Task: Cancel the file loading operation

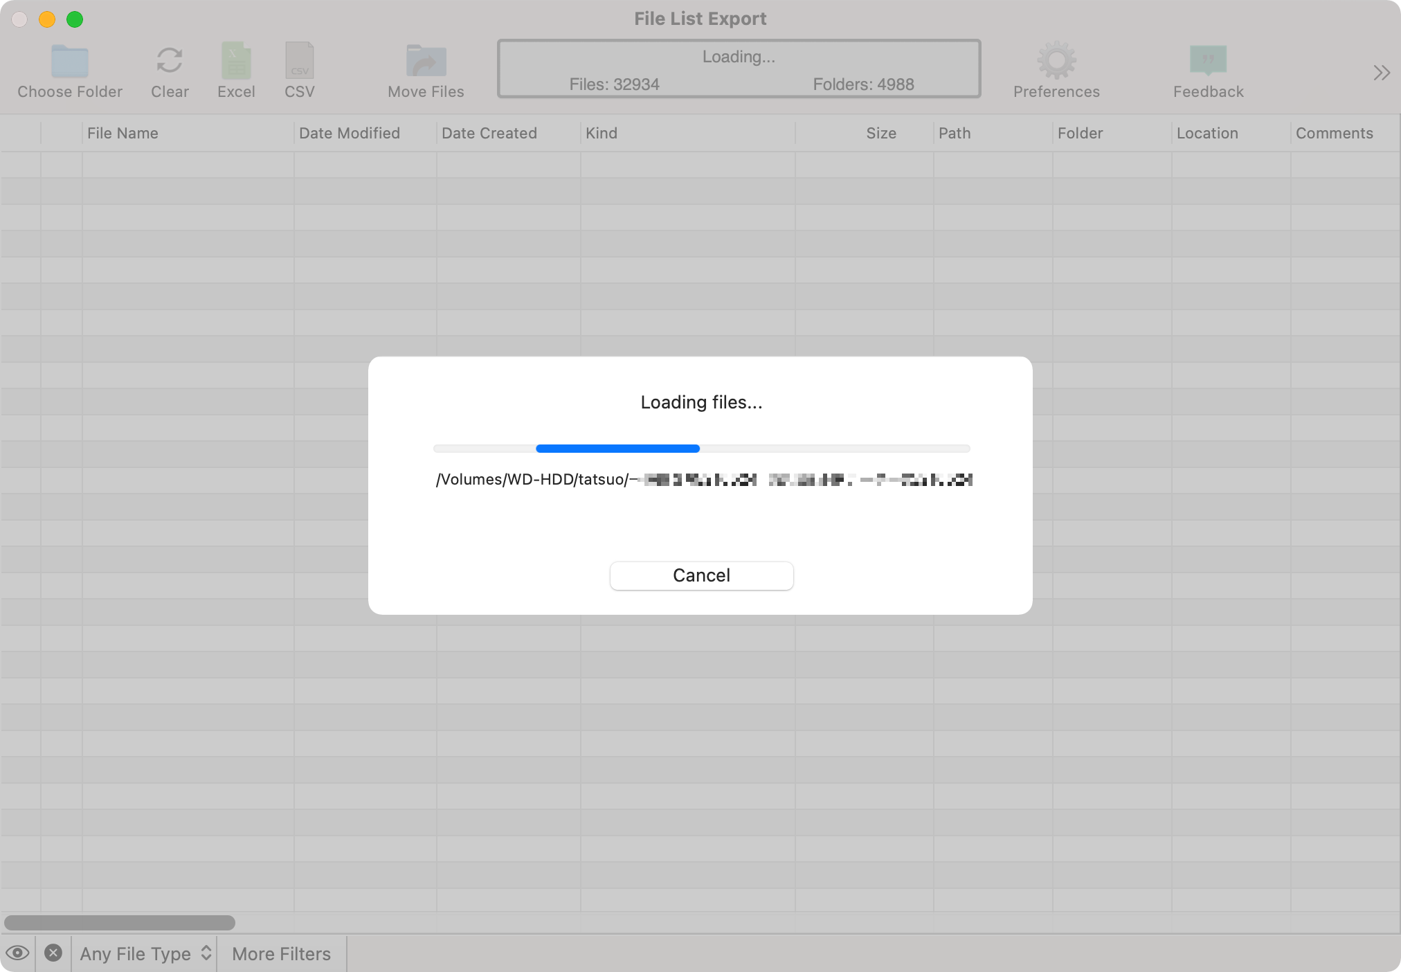Action: tap(700, 575)
